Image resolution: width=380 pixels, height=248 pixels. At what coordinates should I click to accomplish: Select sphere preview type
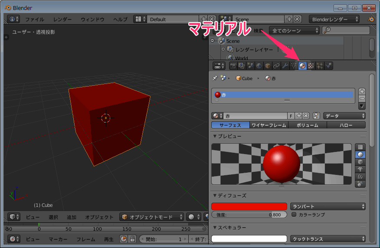tap(360, 155)
